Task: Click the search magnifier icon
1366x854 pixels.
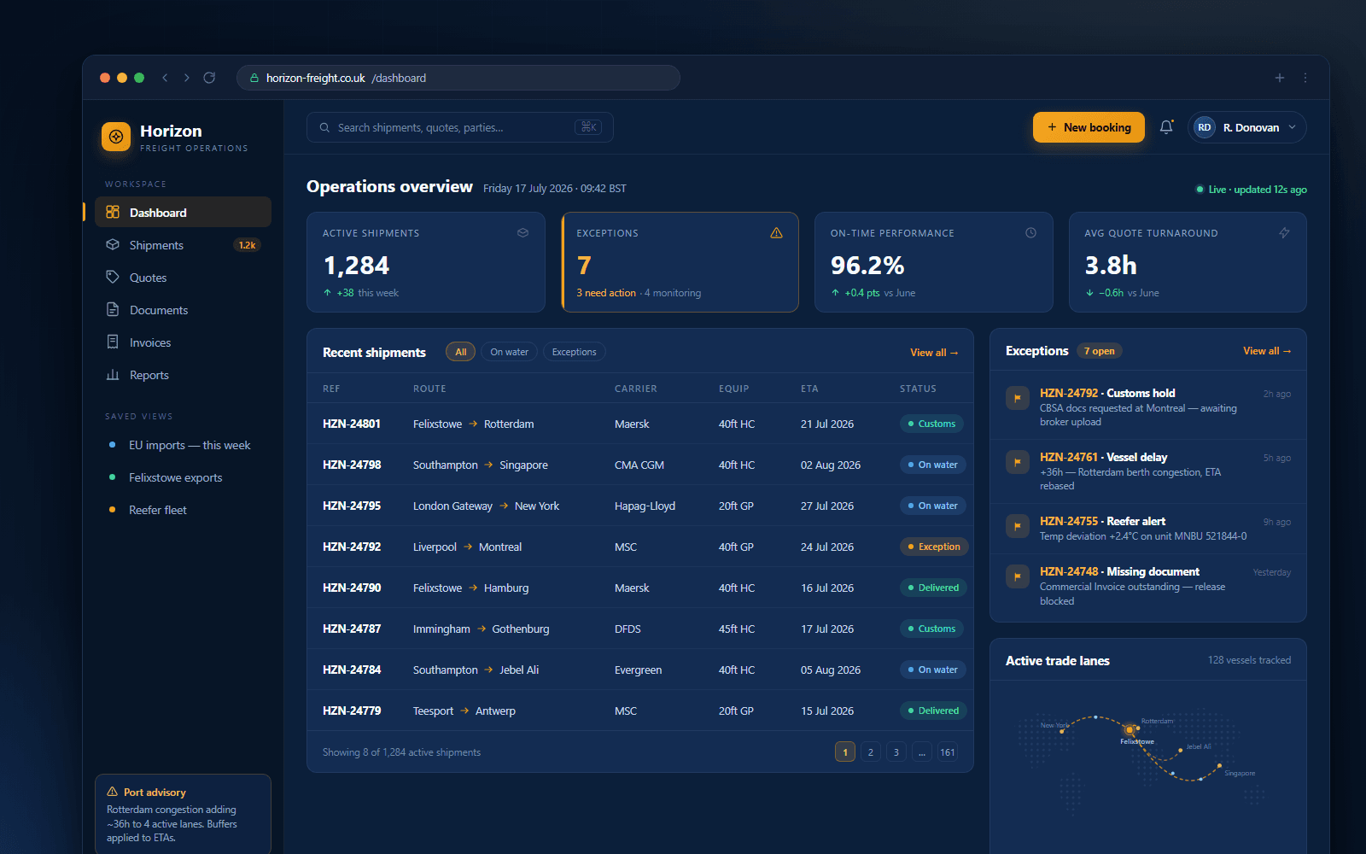Action: [324, 127]
